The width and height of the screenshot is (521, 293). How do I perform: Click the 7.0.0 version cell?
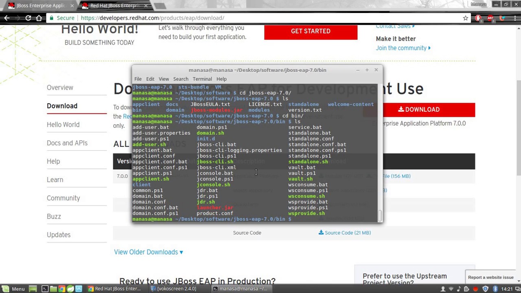[x=122, y=176]
